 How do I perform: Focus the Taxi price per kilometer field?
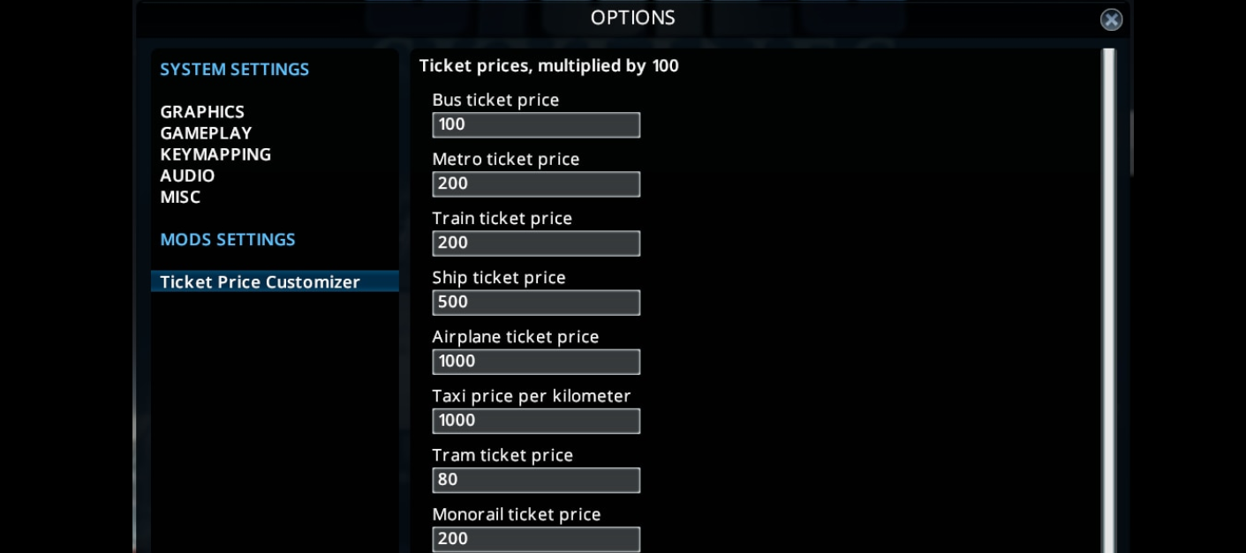[x=536, y=420]
